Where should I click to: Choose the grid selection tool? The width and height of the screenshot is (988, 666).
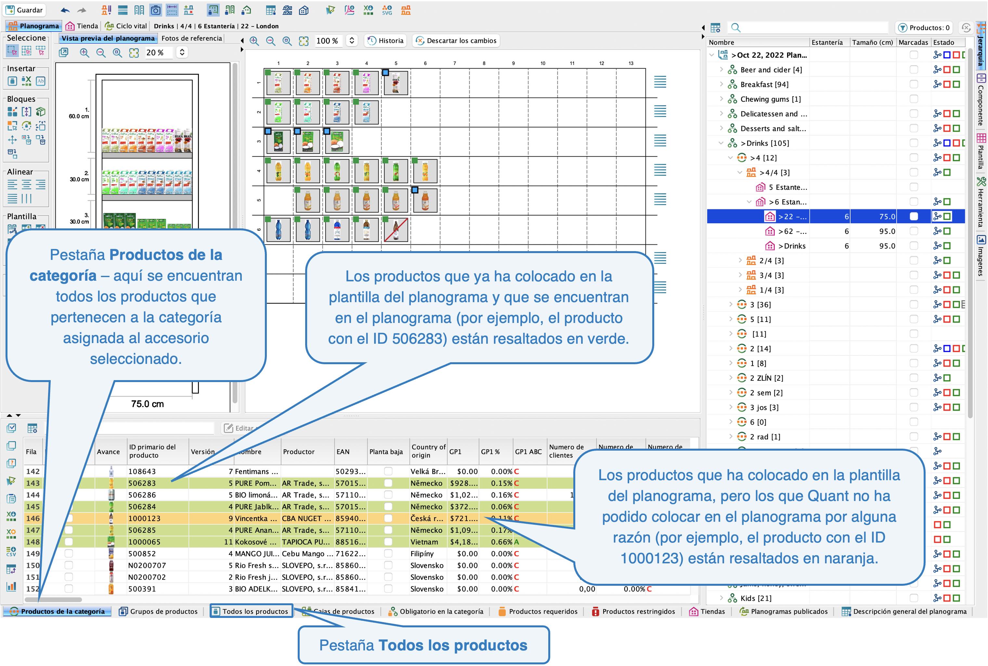26,51
